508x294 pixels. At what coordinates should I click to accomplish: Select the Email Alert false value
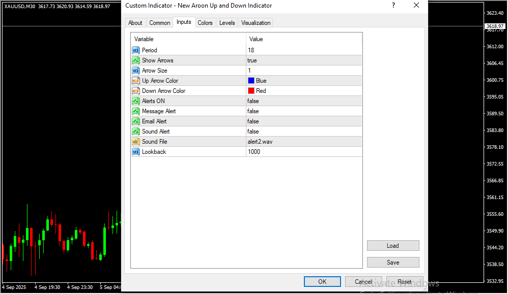coord(303,121)
